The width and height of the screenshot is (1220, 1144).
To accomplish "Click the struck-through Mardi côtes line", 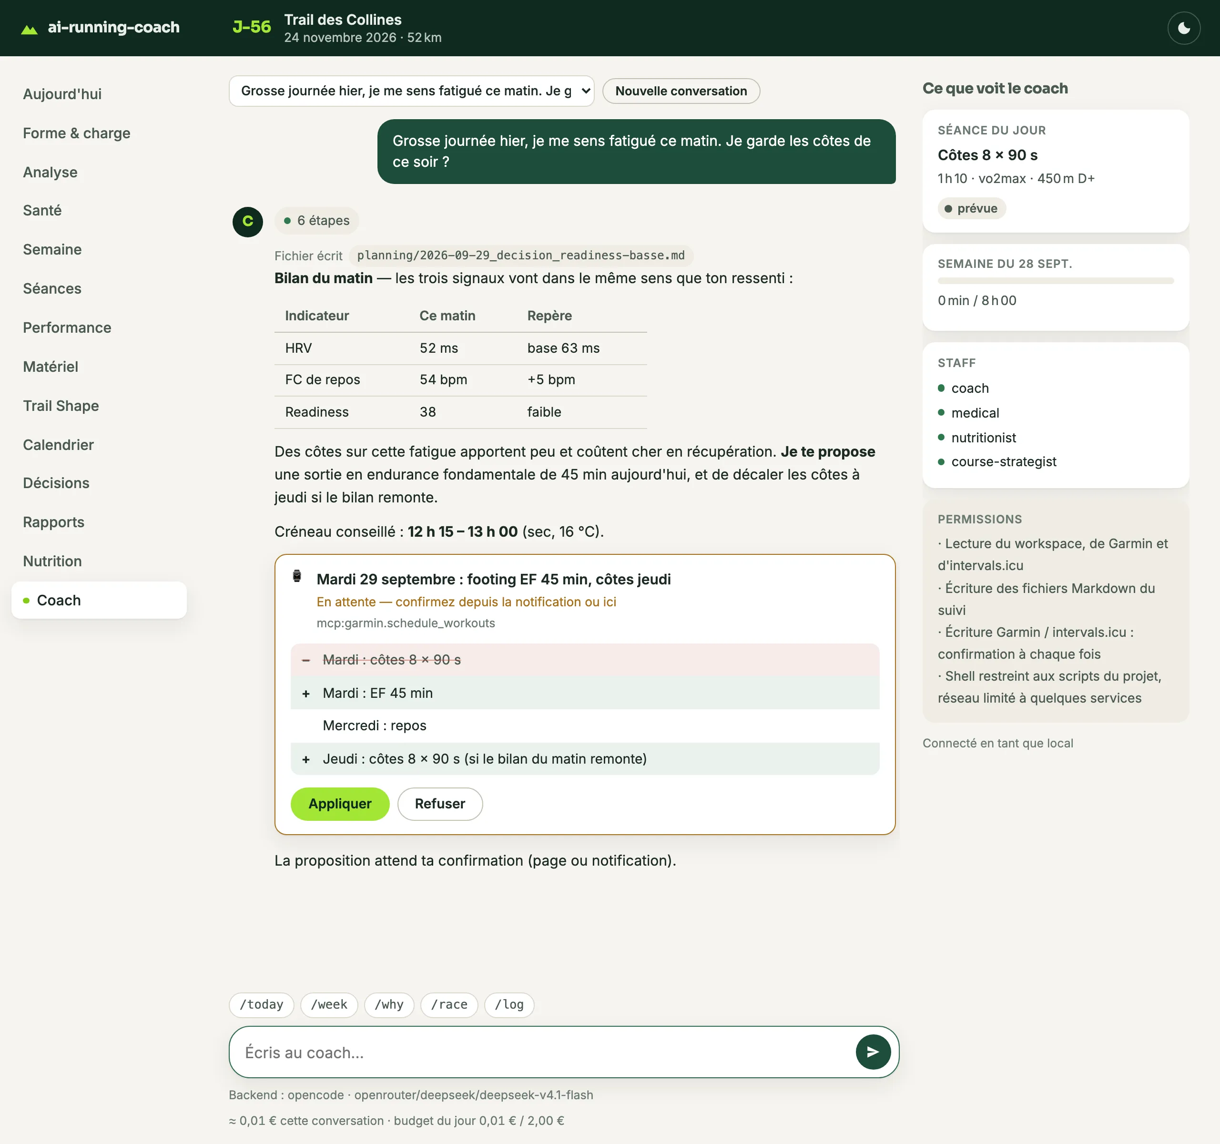I will click(x=585, y=660).
